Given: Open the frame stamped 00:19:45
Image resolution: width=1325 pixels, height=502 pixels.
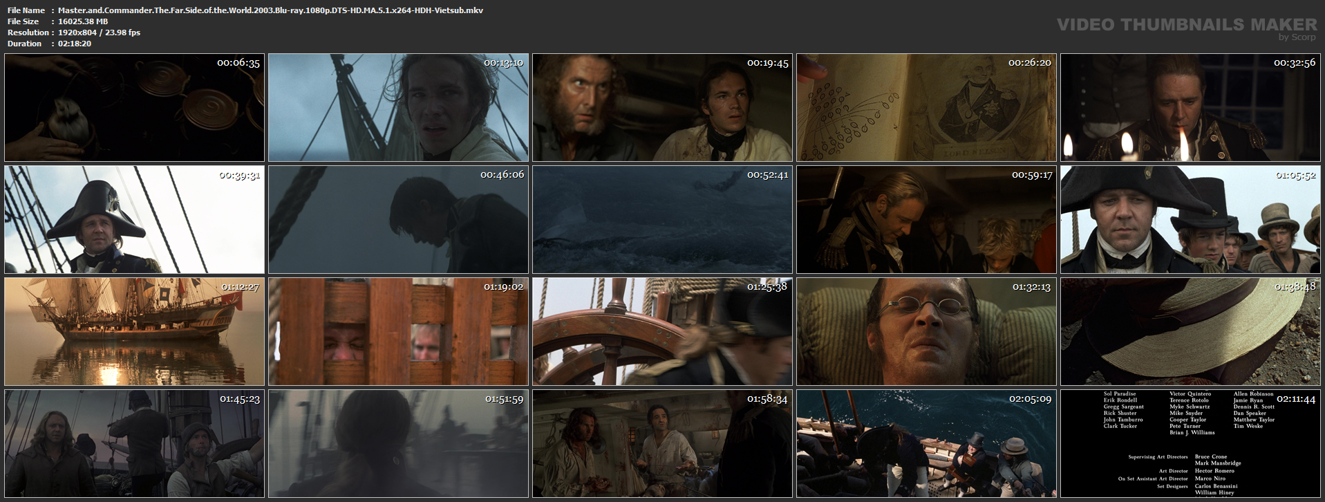Looking at the screenshot, I should point(662,108).
